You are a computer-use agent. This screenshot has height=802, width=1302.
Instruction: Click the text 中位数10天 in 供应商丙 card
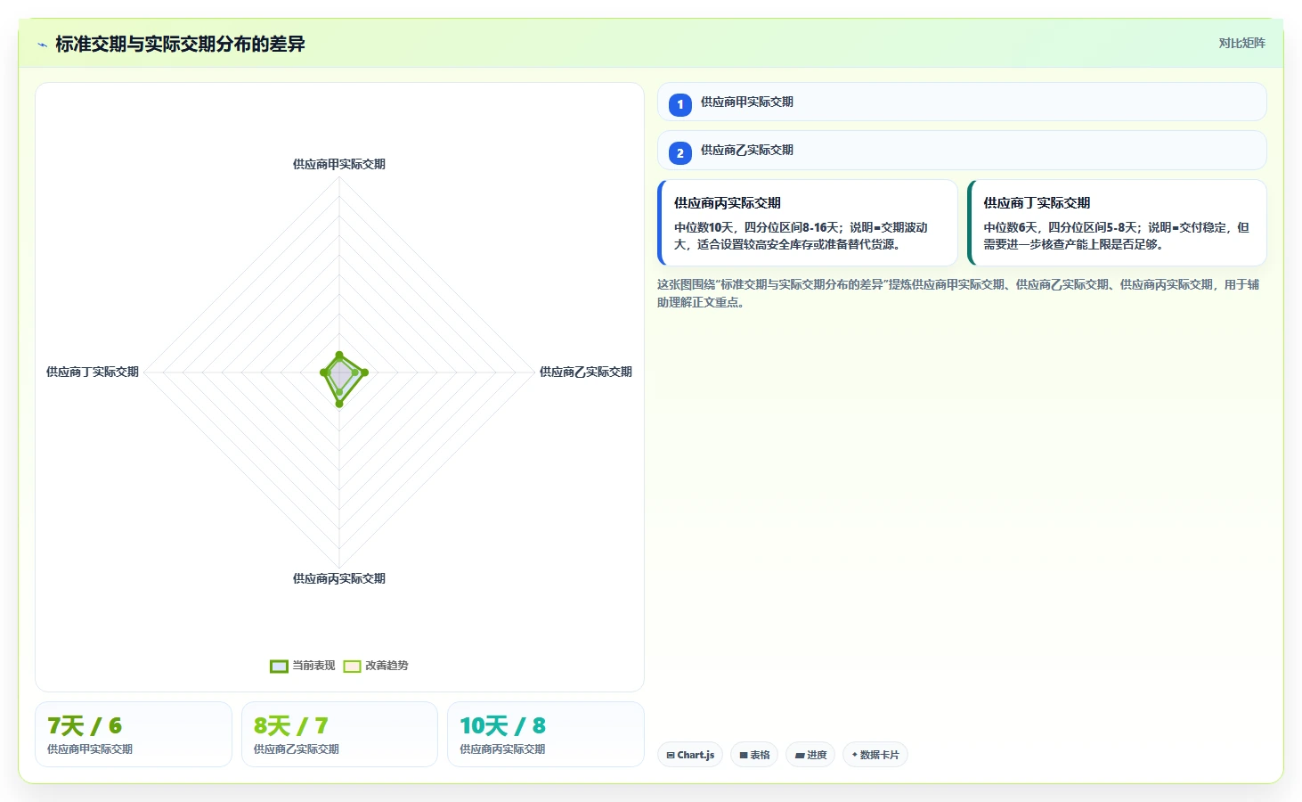(705, 227)
